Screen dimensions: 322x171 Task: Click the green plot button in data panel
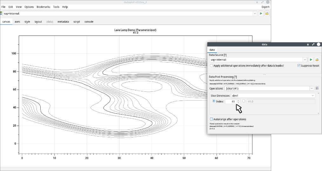tap(311, 60)
